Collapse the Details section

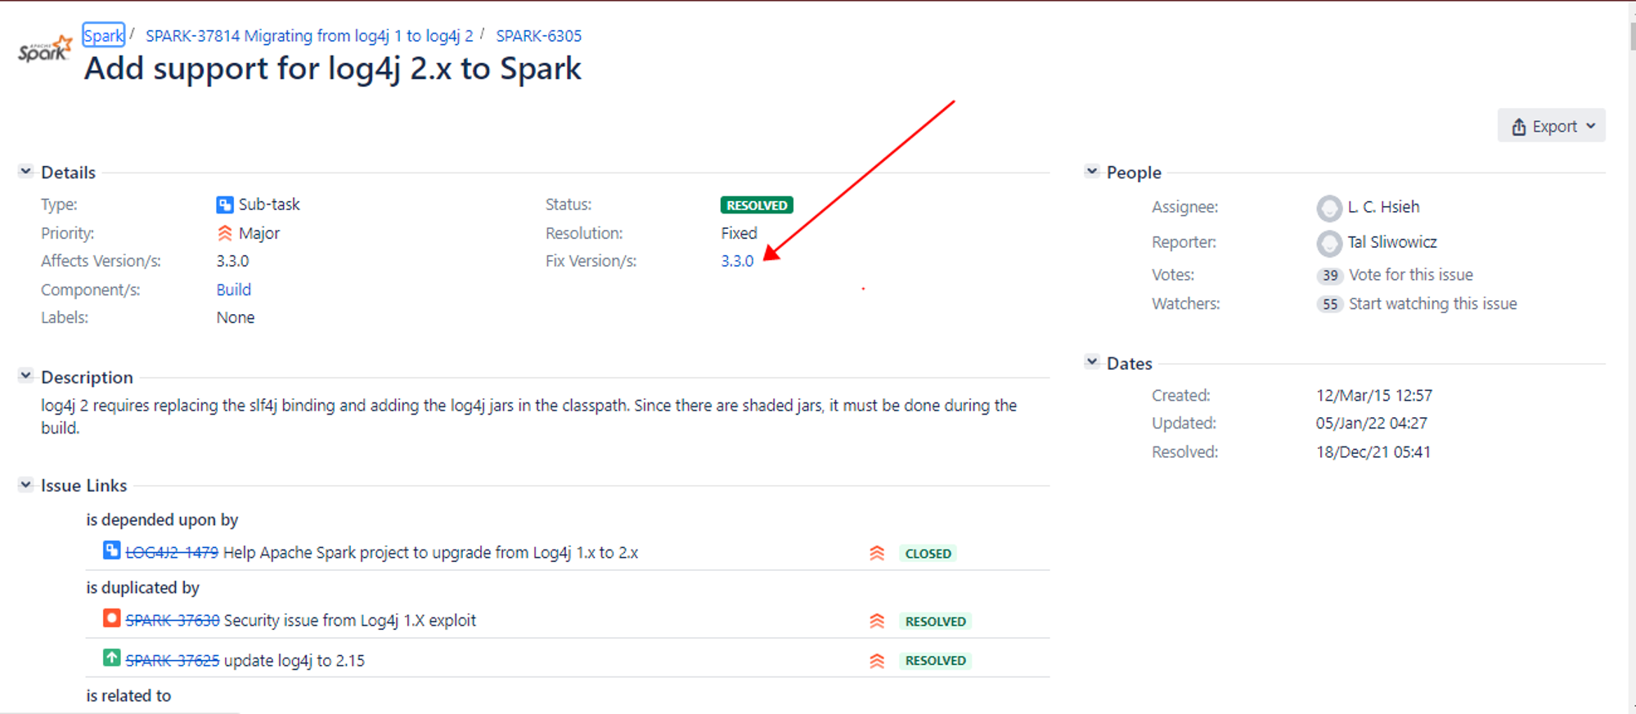coord(25,171)
